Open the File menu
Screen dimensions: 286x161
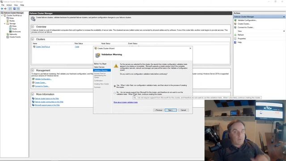(x=3, y=5)
